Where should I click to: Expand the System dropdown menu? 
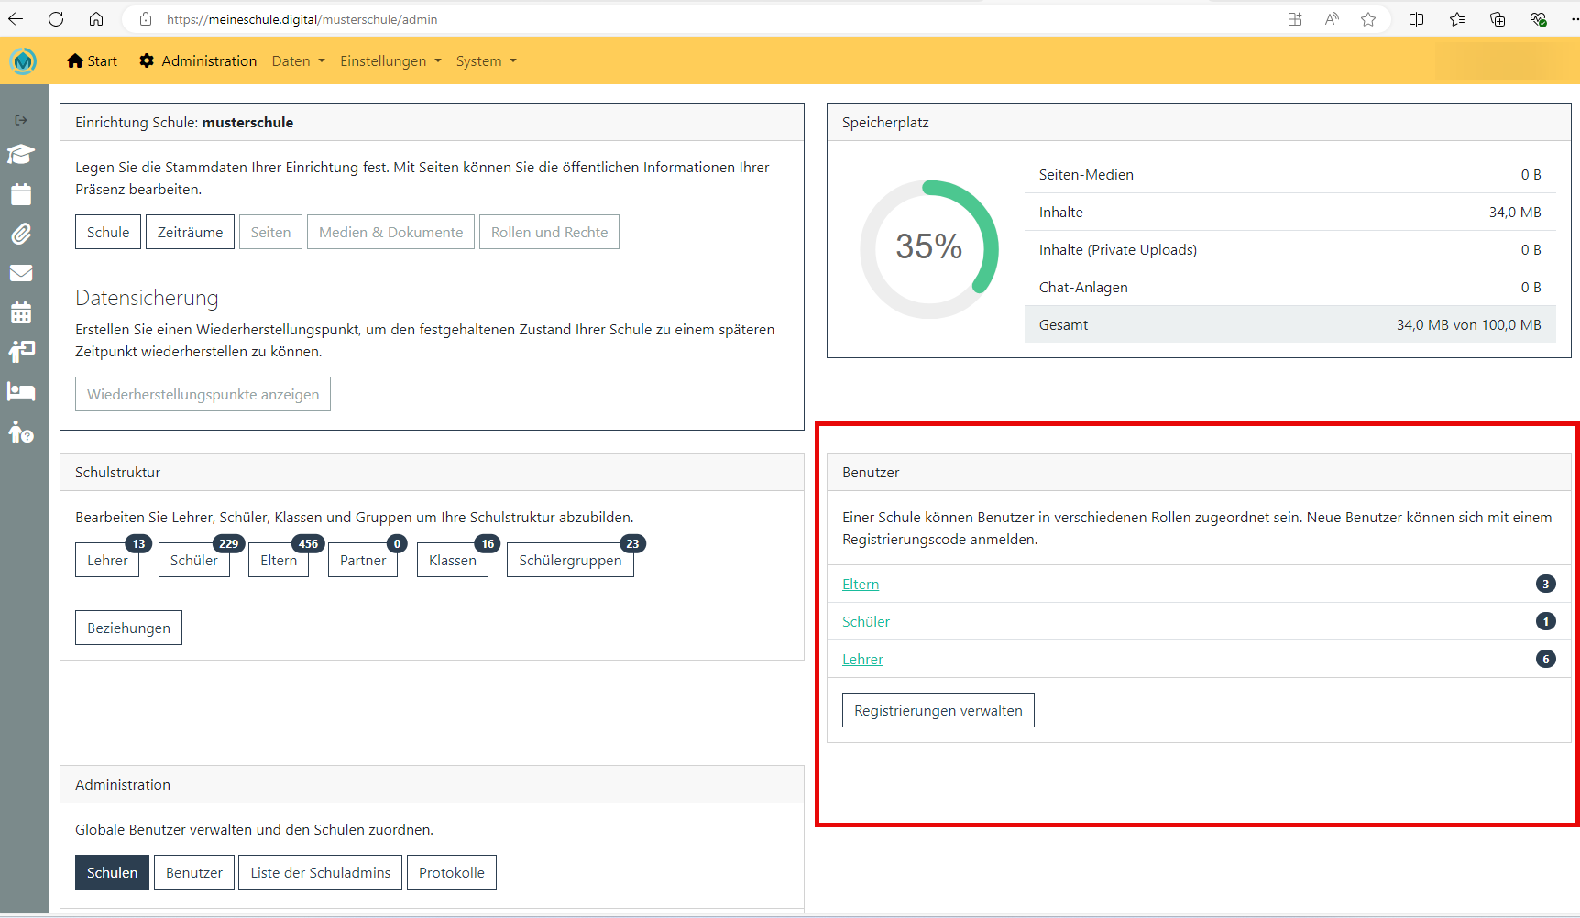[x=487, y=61]
